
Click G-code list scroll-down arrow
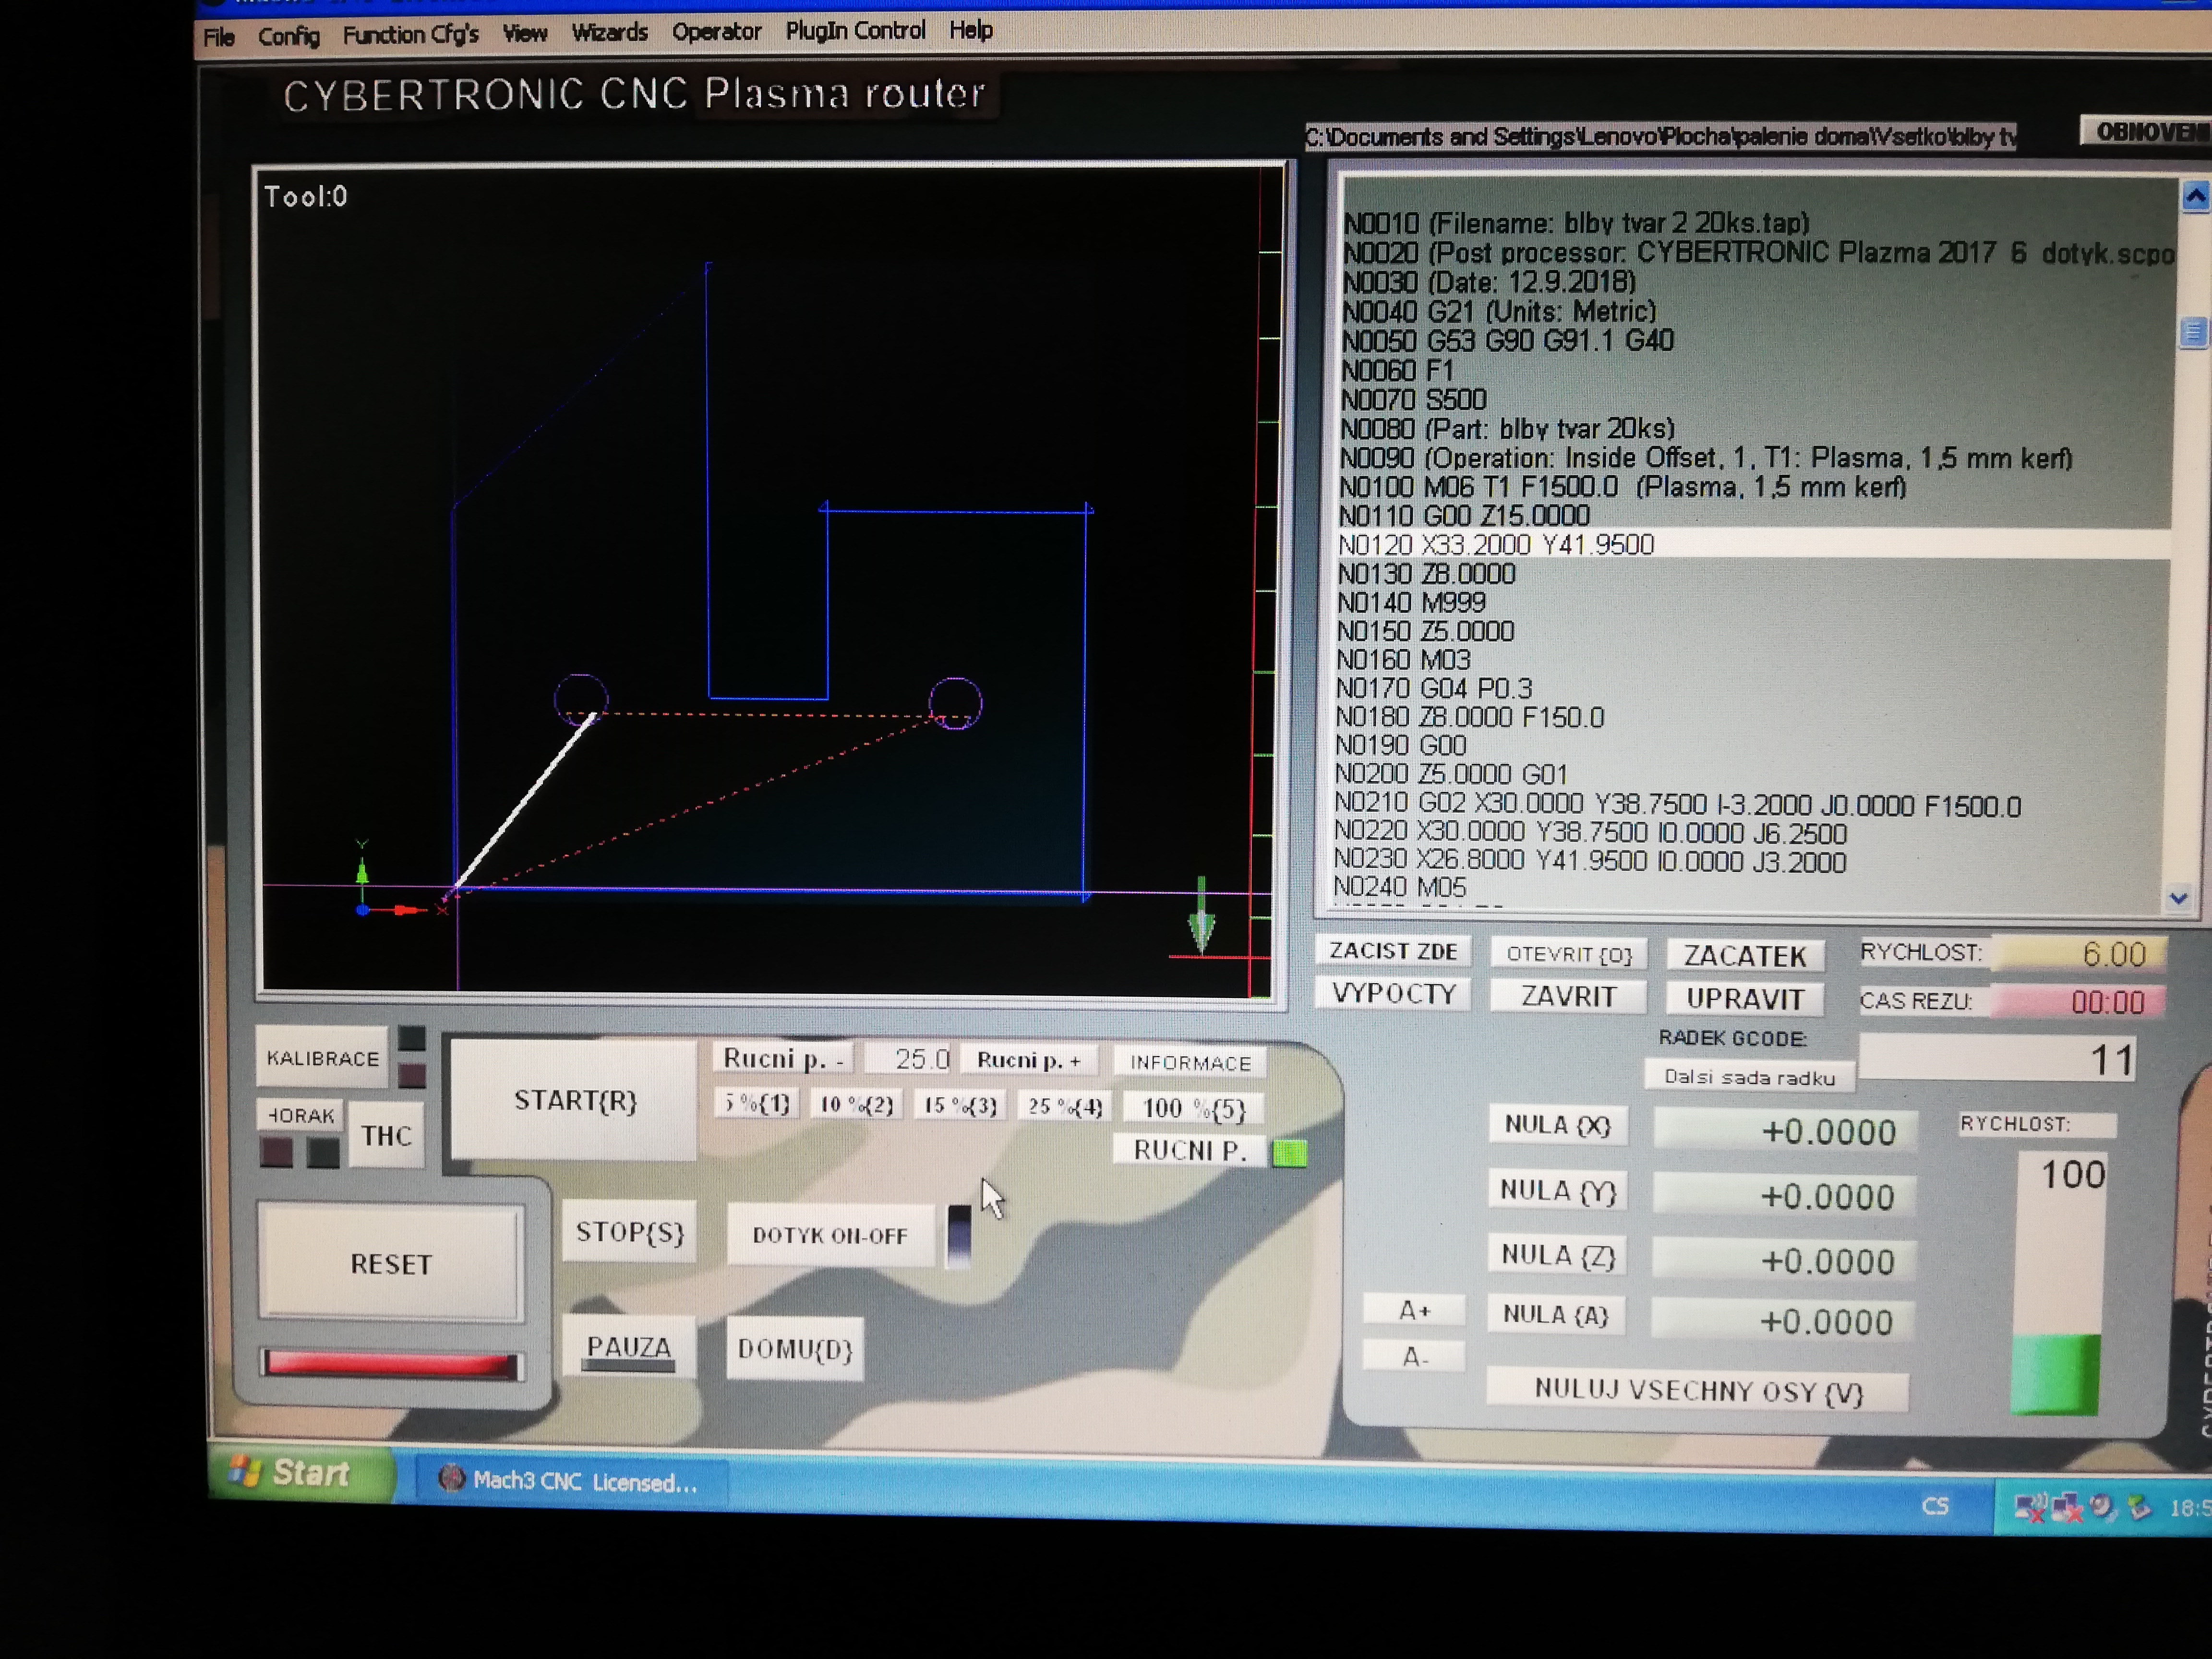(2179, 898)
